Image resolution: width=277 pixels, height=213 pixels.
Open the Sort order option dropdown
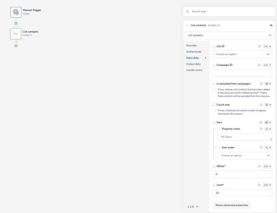245,156
